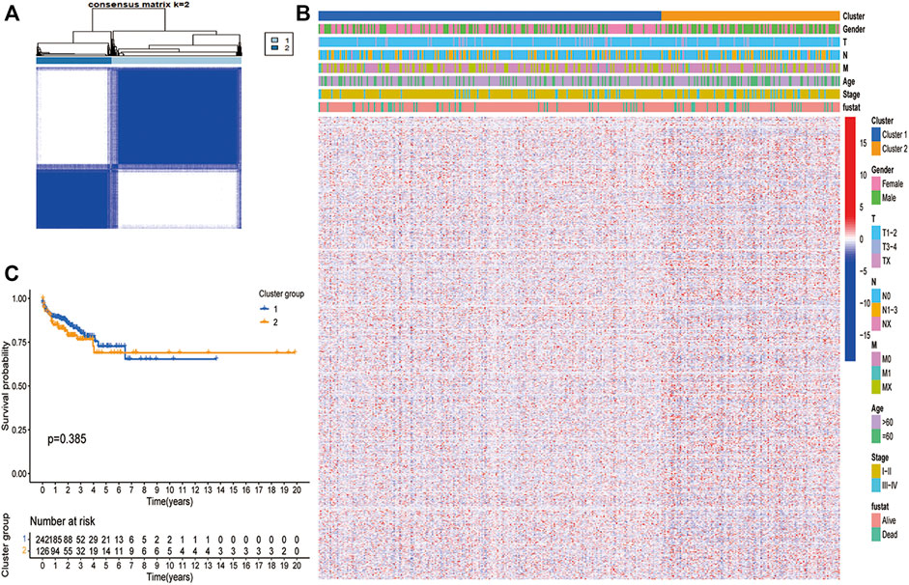
Task: Pick the stage I-II legend swatch
Action: coord(875,471)
